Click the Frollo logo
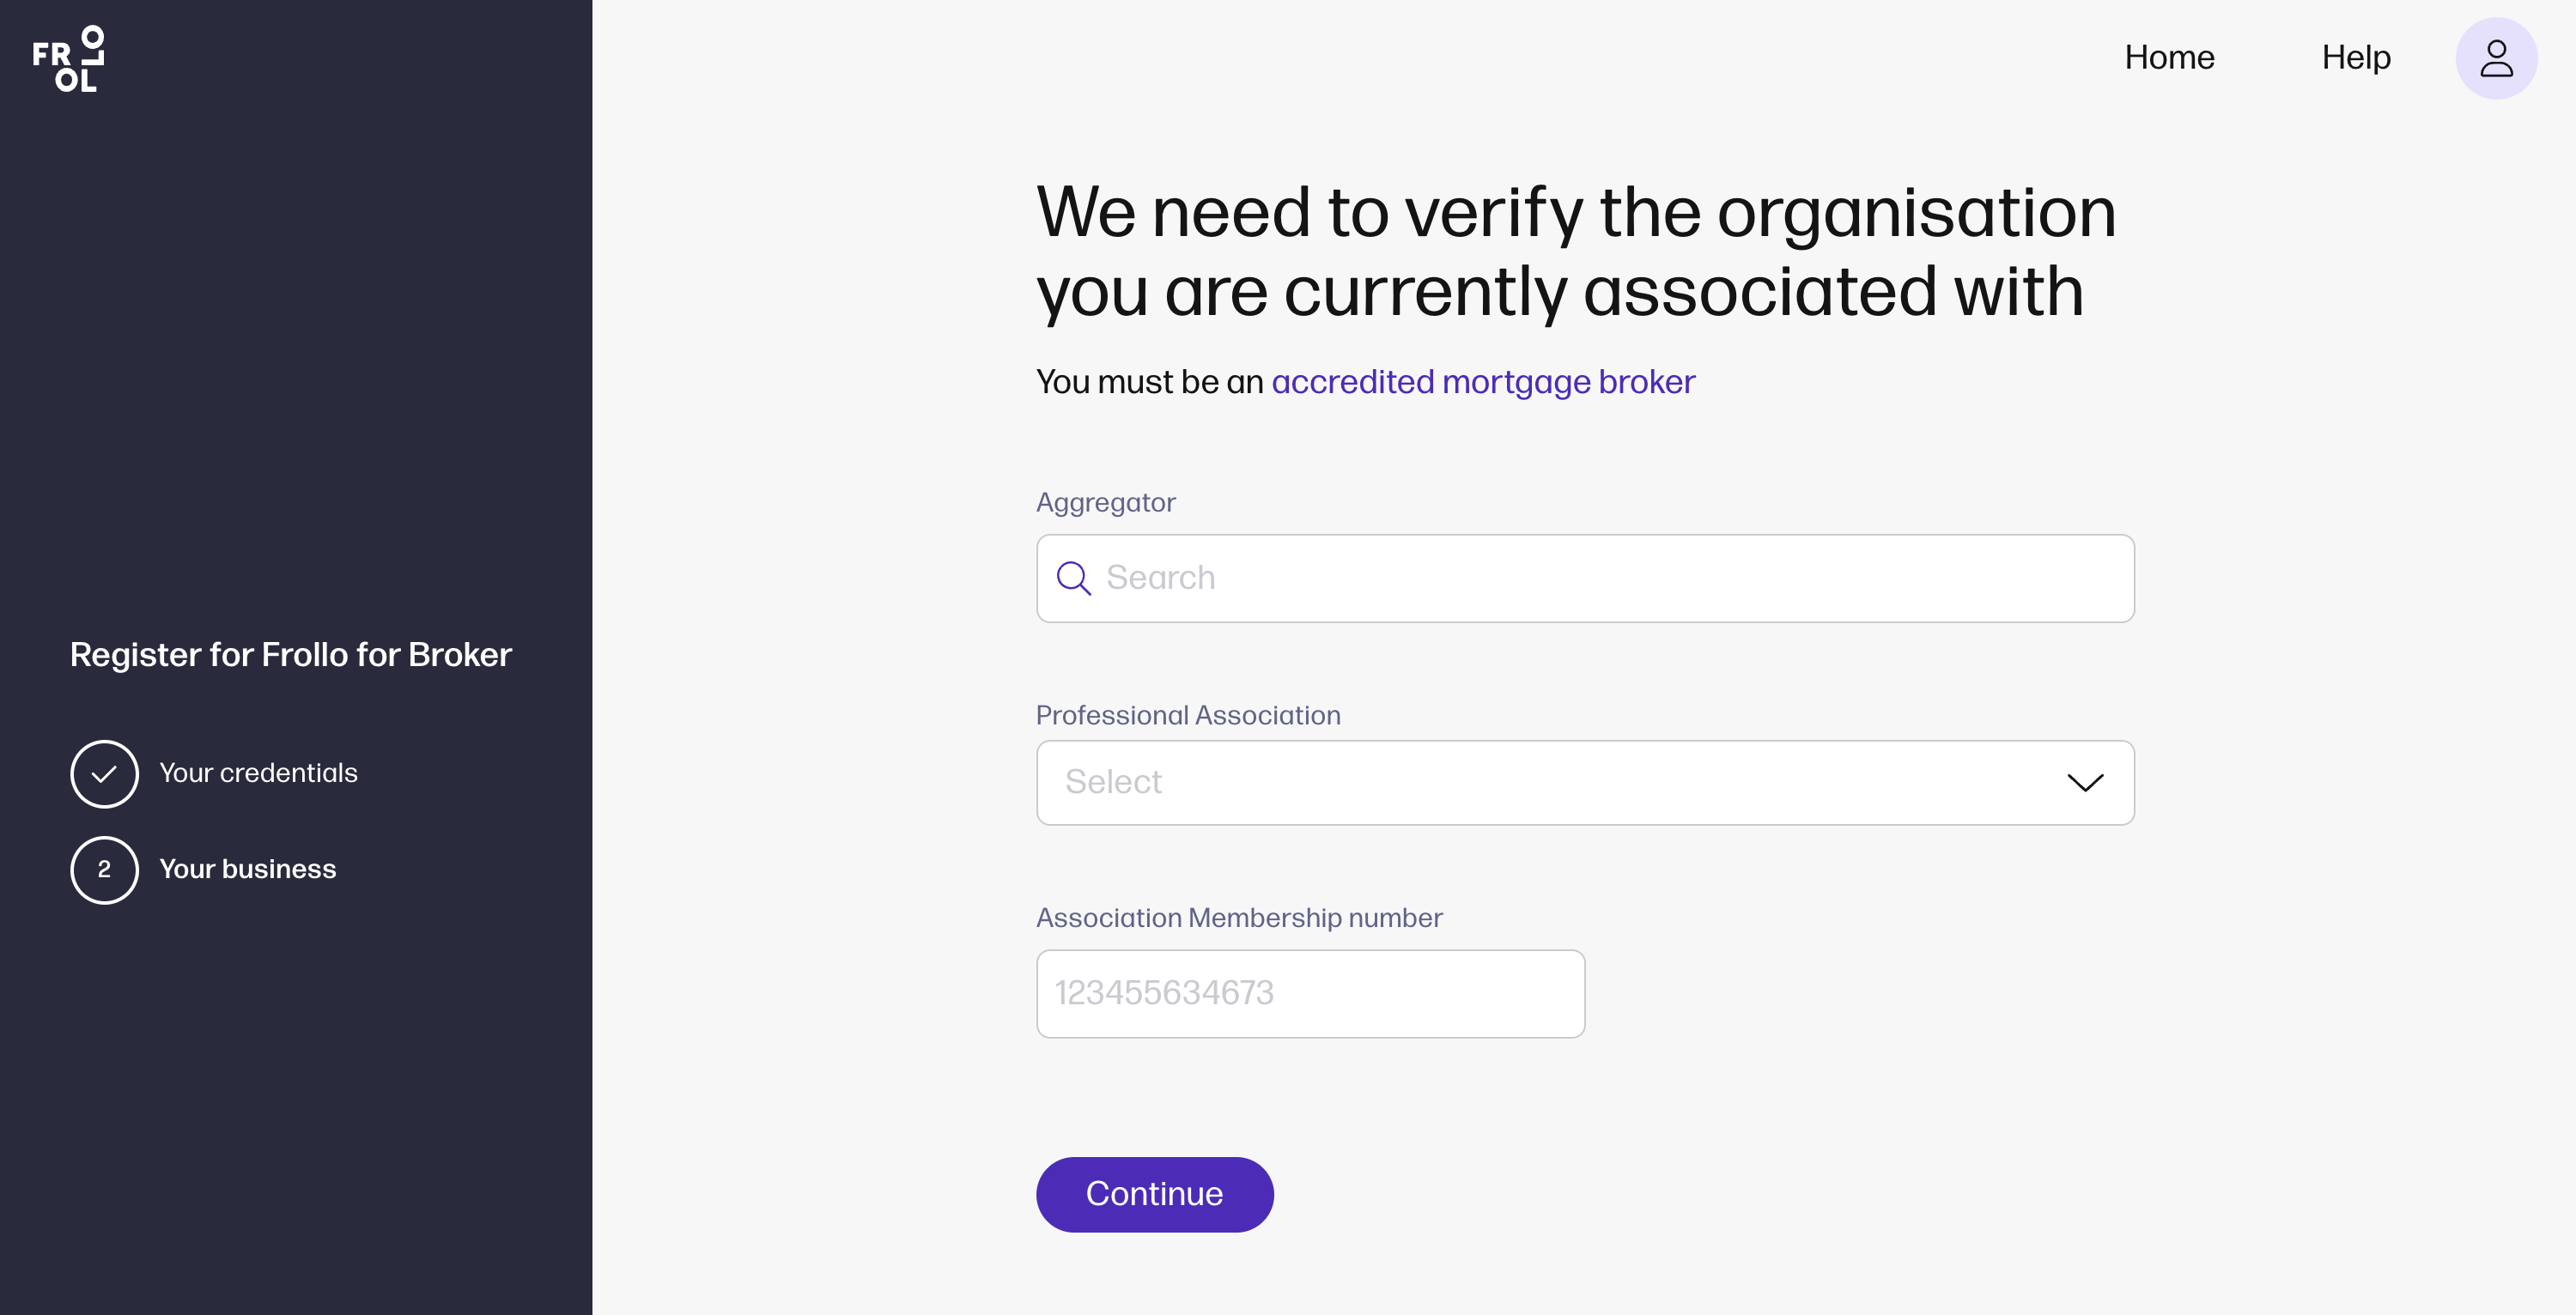This screenshot has height=1315, width=2576. coord(68,60)
